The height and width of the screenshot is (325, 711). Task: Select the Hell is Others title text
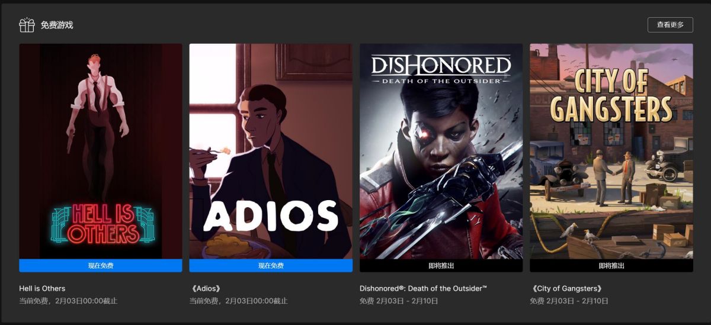42,289
